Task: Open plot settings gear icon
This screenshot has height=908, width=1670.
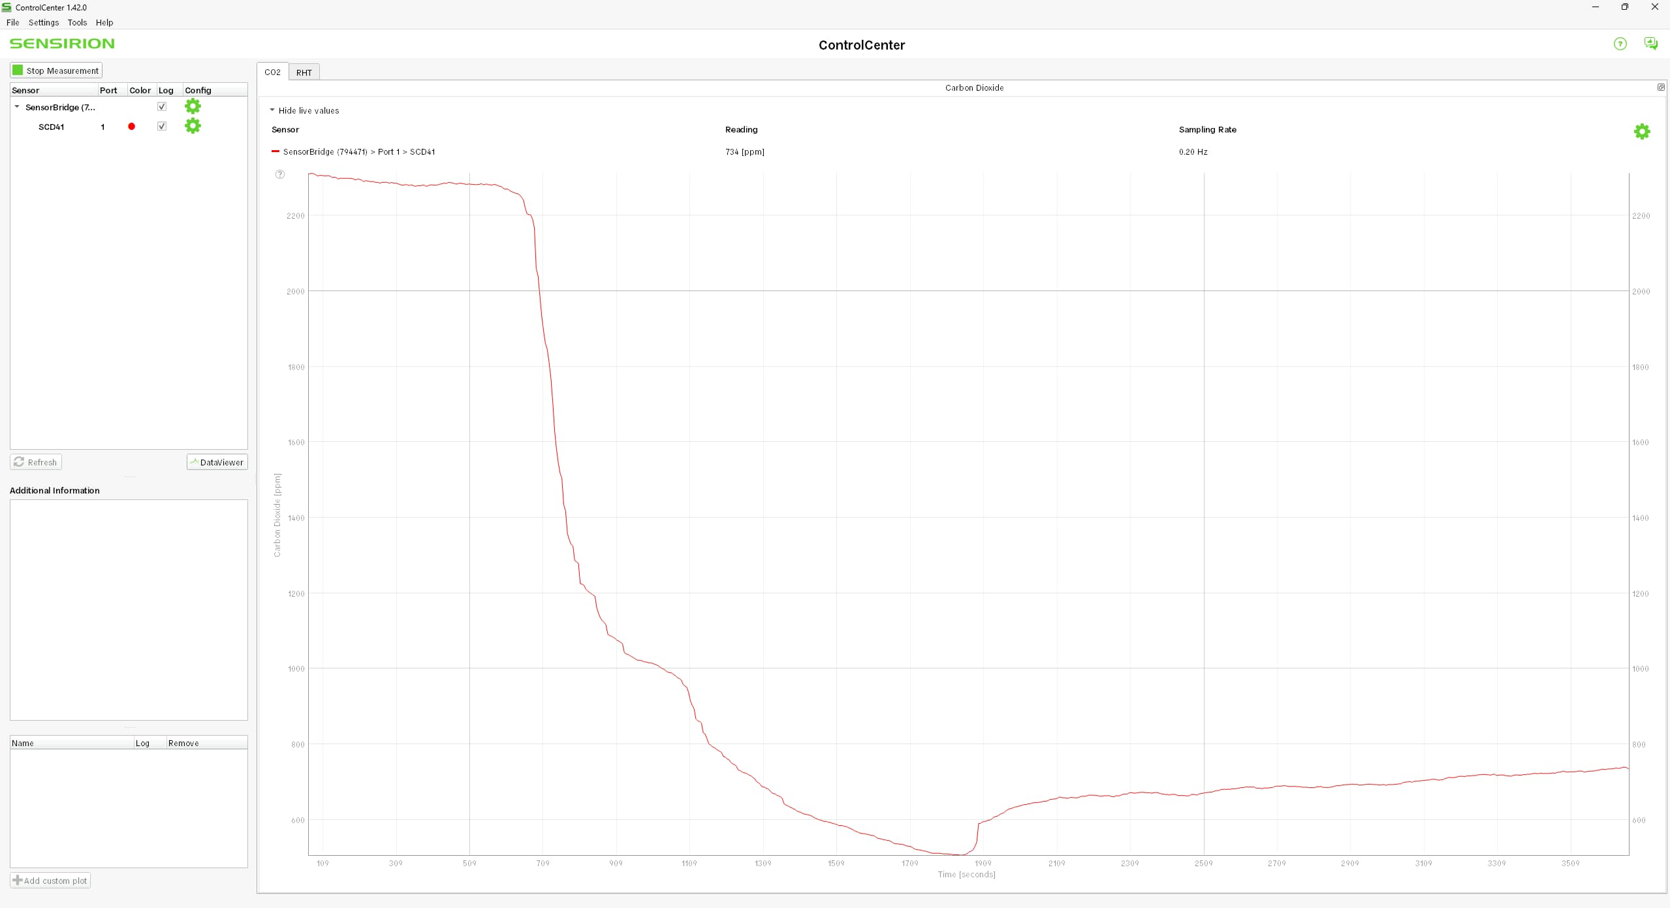Action: 1641,132
